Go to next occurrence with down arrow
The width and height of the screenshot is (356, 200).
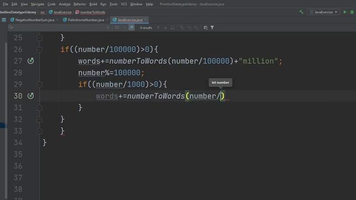[165, 28]
